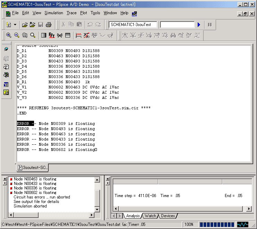Click the Edit Simulation Settings sidebar icon
The width and height of the screenshot is (257, 229).
click(6, 49)
